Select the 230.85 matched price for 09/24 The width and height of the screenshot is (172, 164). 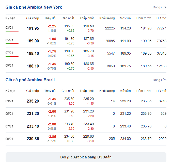click(33, 139)
